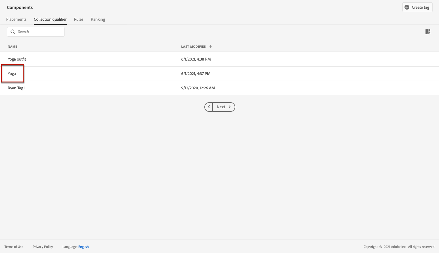439x253 pixels.
Task: Click the 6/1/2021, 4:37 PM date
Action: coord(196,73)
